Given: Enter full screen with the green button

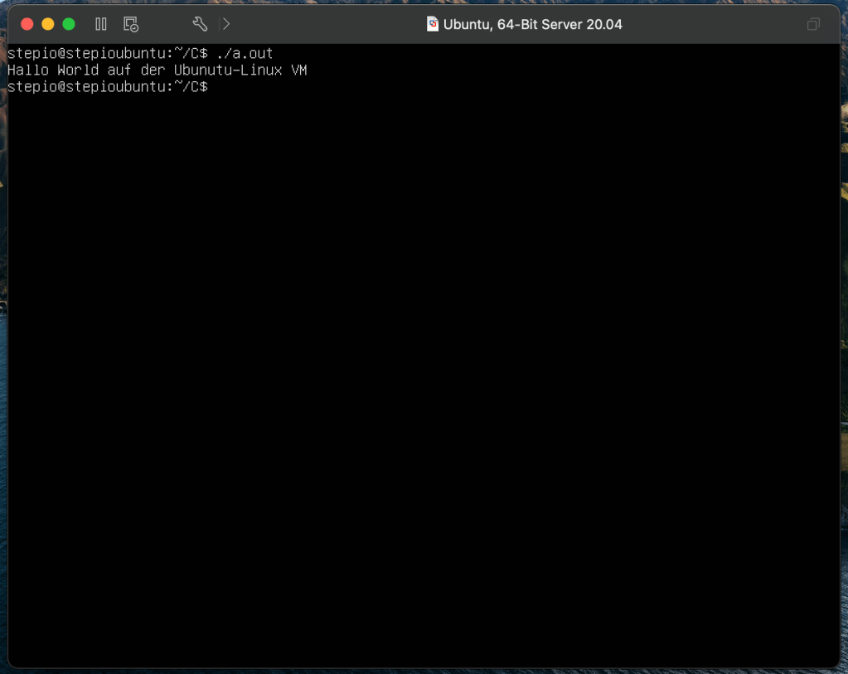Looking at the screenshot, I should [x=69, y=24].
